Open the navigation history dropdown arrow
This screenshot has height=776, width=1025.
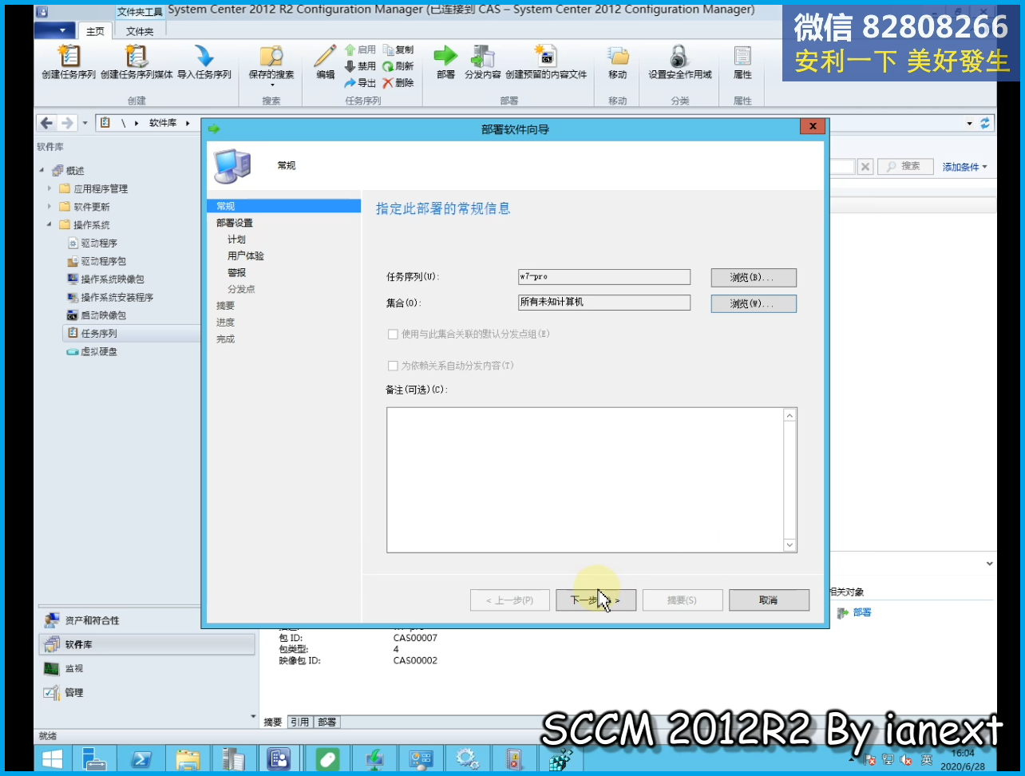coord(85,124)
